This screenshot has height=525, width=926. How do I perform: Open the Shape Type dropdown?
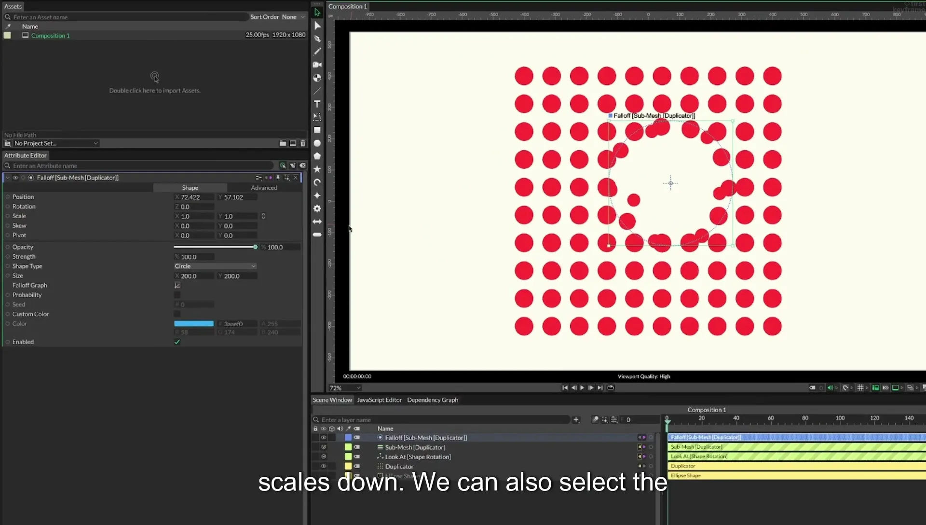click(x=215, y=266)
